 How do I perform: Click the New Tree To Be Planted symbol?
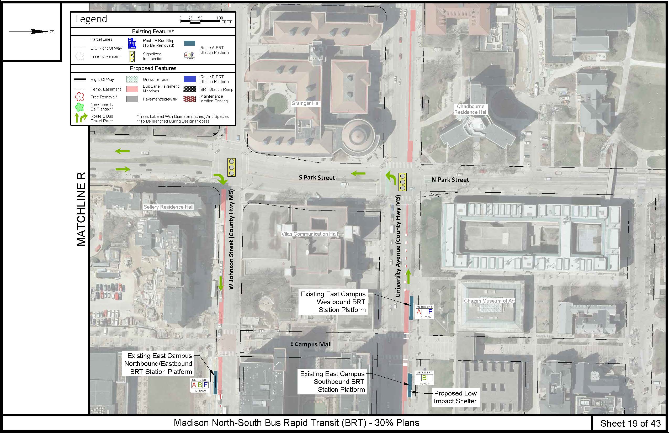[79, 107]
